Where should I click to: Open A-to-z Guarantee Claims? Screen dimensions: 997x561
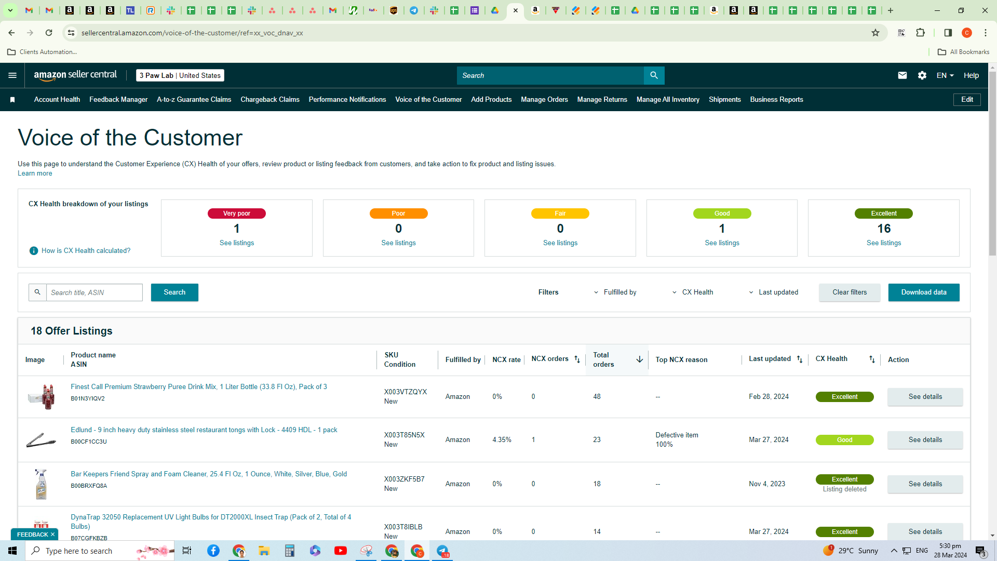tap(194, 100)
